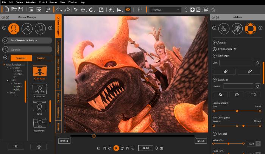
Task: Open the Physics vertical side tab
Action: click(x=59, y=83)
